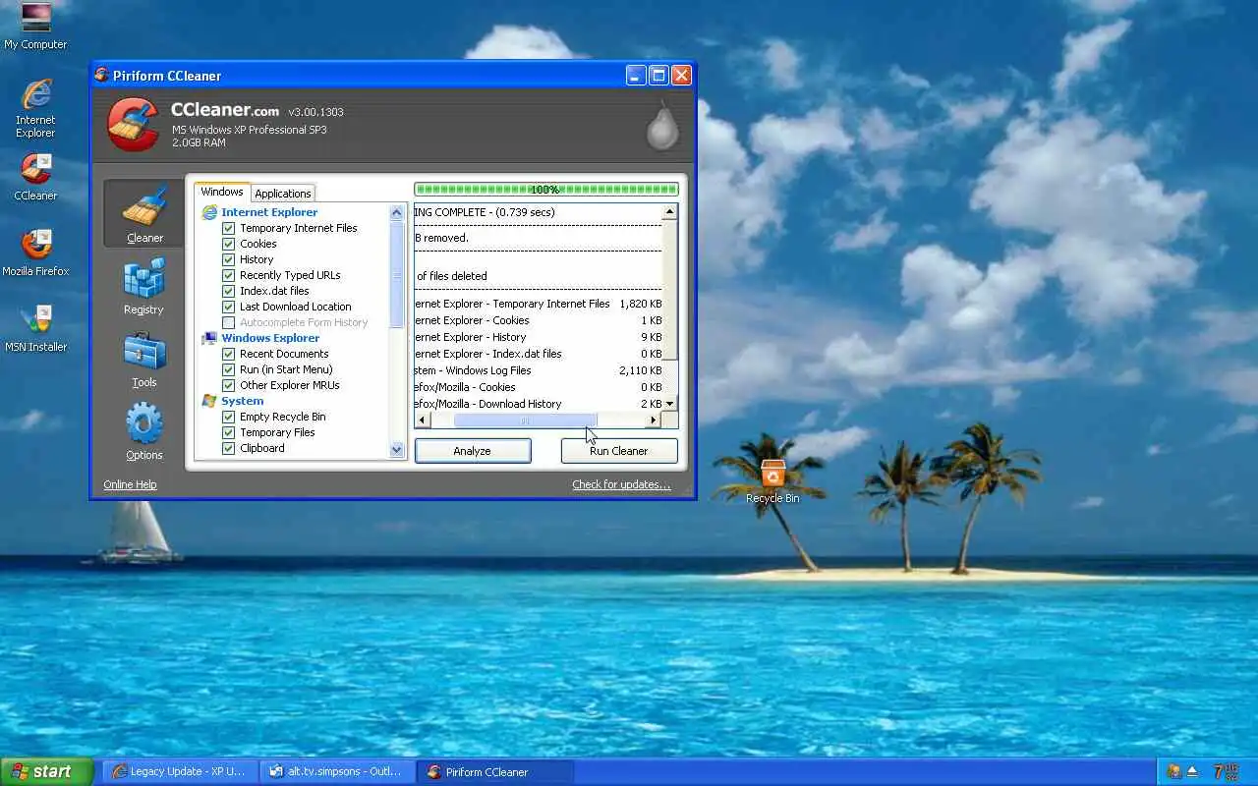Toggle Recent Documents checkbox
Viewport: 1258px width, 786px height.
[x=228, y=354]
